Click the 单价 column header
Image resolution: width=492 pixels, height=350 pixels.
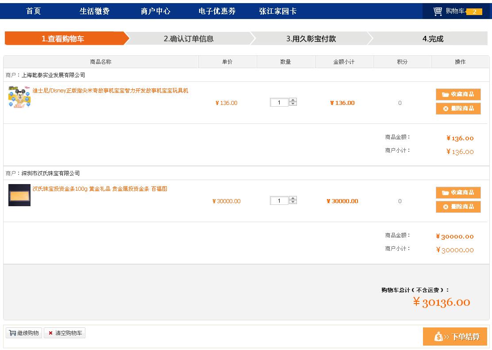227,62
